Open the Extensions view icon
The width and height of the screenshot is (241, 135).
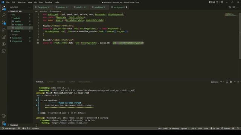3,37
